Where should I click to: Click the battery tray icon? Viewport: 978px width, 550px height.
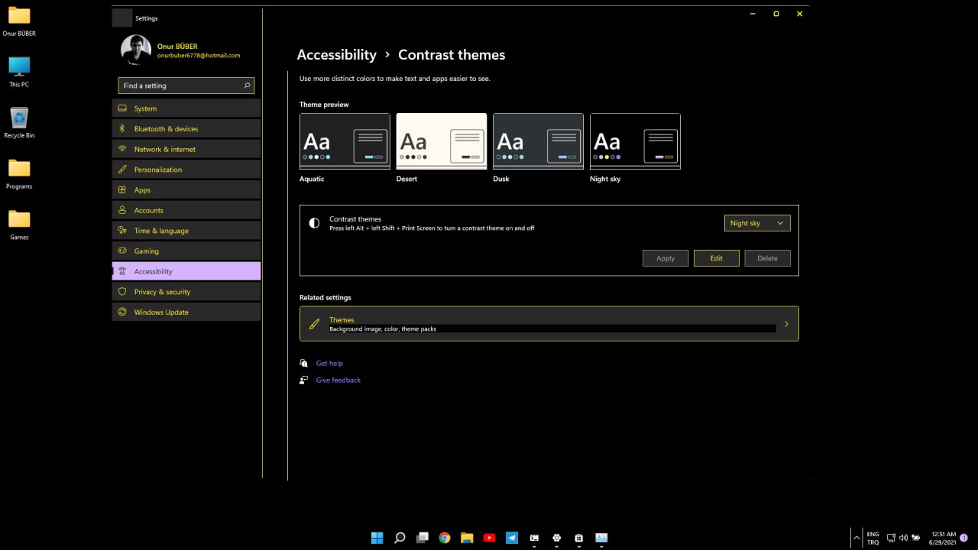pyautogui.click(x=915, y=538)
